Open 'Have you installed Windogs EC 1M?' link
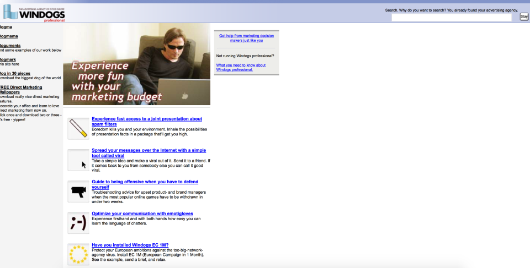530x268 pixels. coord(130,245)
